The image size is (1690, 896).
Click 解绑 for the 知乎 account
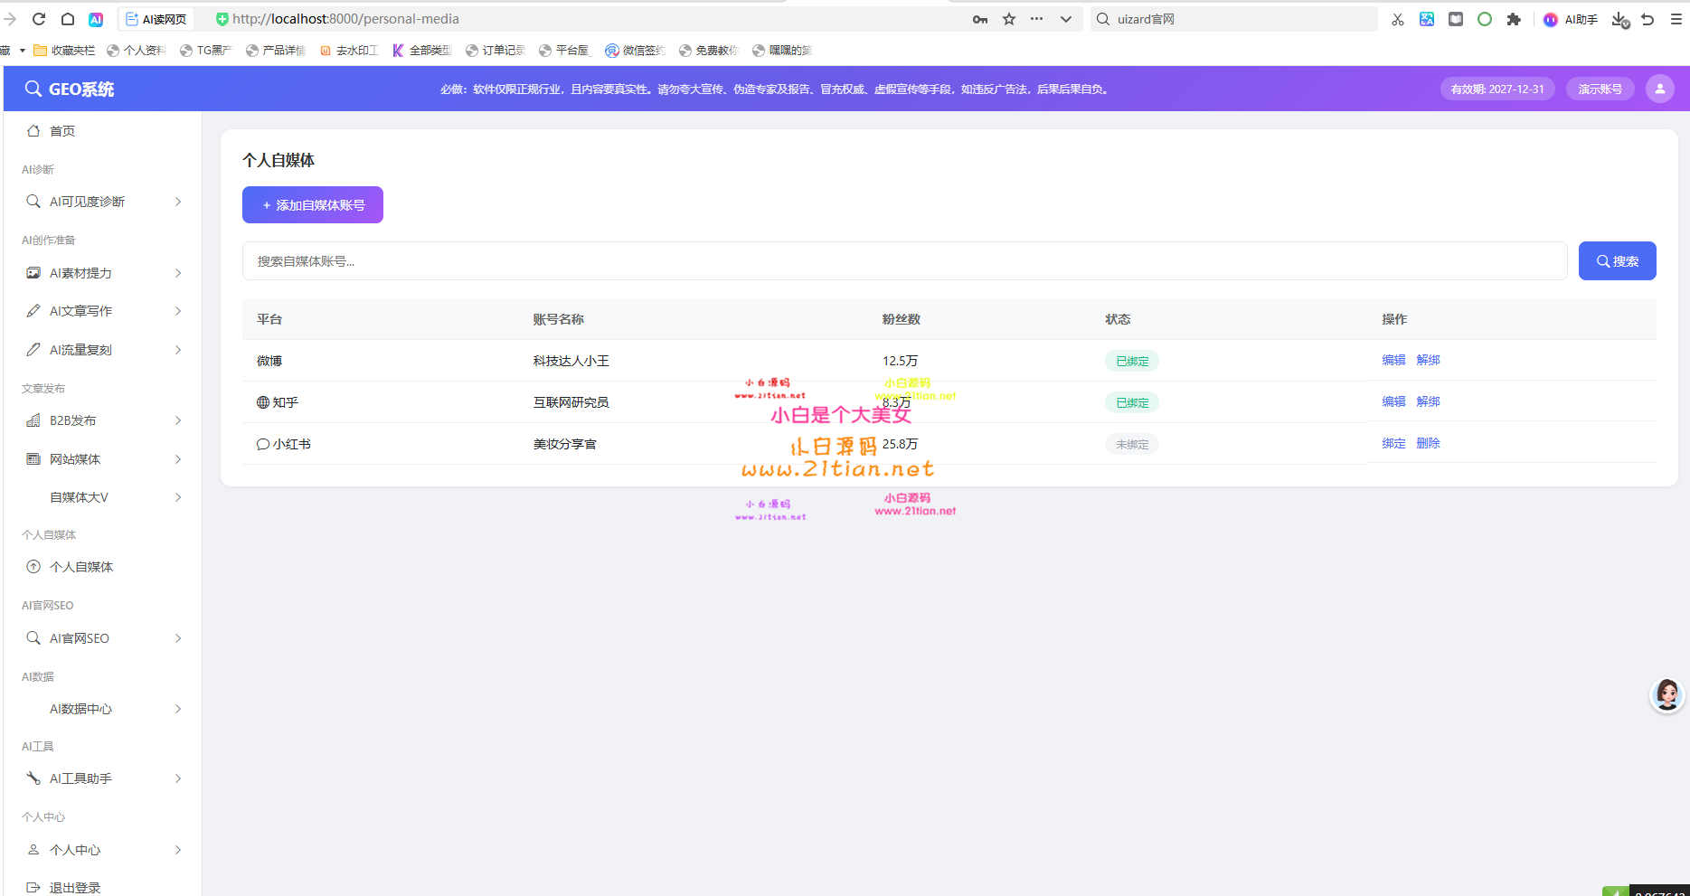(1428, 401)
